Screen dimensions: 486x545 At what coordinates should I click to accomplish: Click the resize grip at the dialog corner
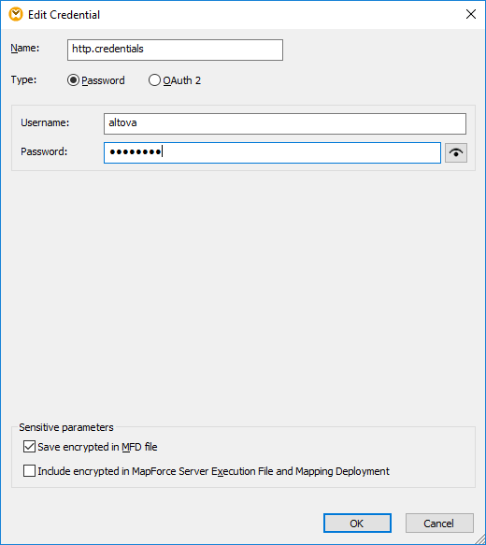(x=480, y=539)
